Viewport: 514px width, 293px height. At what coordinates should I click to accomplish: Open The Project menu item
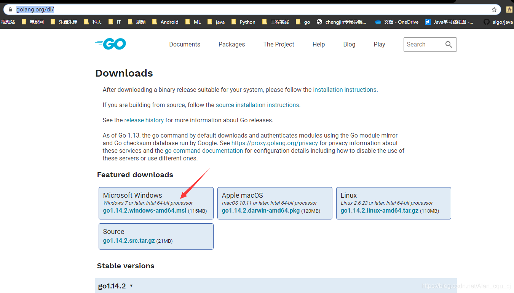pos(279,45)
